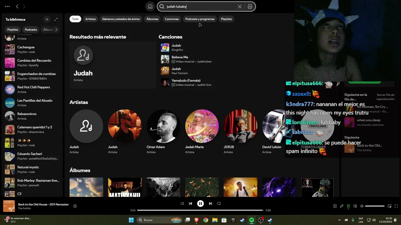Viewport: 401px width, 225px height.
Task: Toggle shuffle playback
Action: pyautogui.click(x=182, y=203)
